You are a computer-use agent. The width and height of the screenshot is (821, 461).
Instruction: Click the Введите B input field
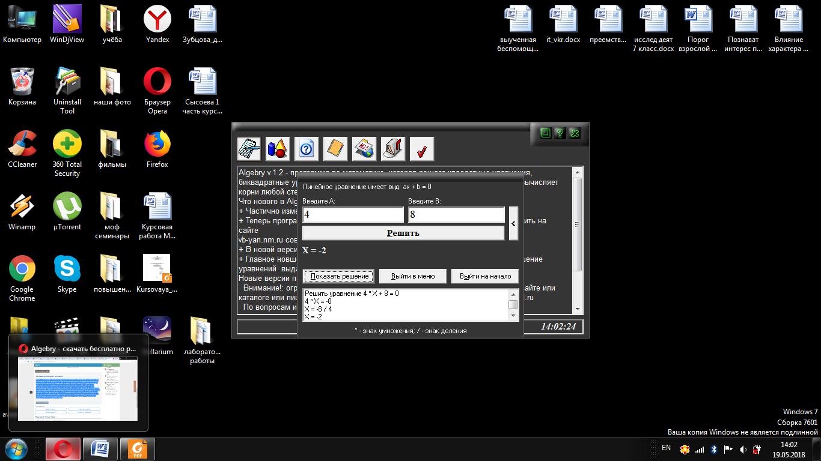(x=457, y=215)
